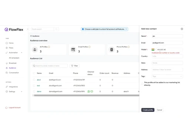Check the marketing list consent checkbox
The height and width of the screenshot is (138, 185).
(142, 84)
